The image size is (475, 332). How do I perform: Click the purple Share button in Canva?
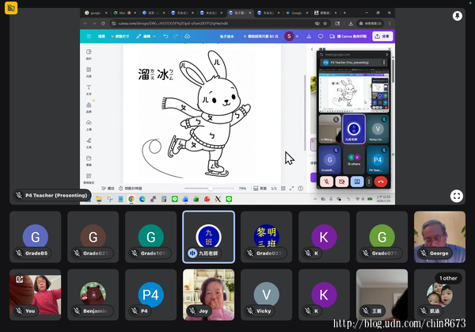point(384,36)
